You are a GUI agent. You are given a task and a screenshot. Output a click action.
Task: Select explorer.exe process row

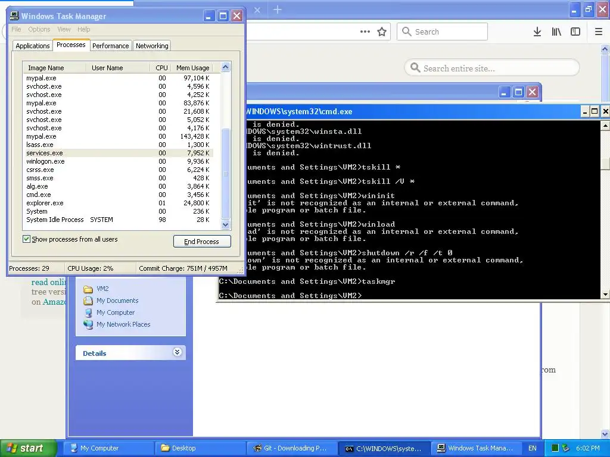(118, 203)
